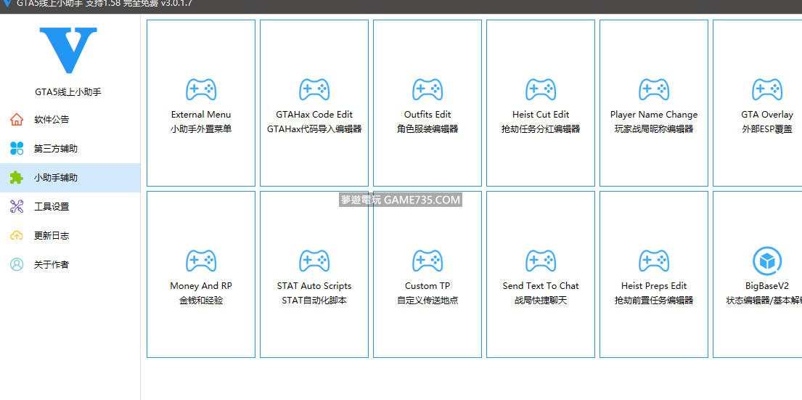Launch GTAHax Code Edit via its title

click(x=314, y=115)
